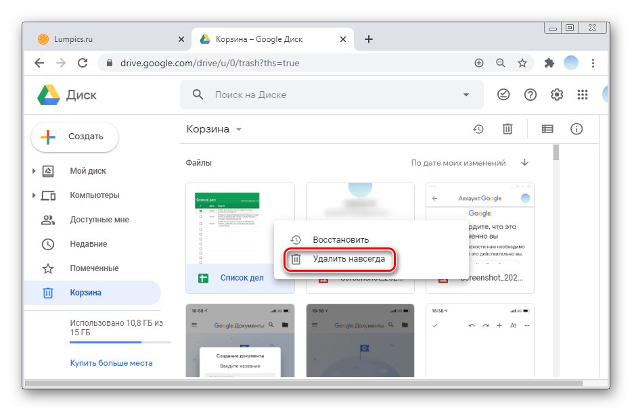The image size is (632, 411).
Task: Select the Корзина – Google Диск tab
Action: click(x=272, y=39)
